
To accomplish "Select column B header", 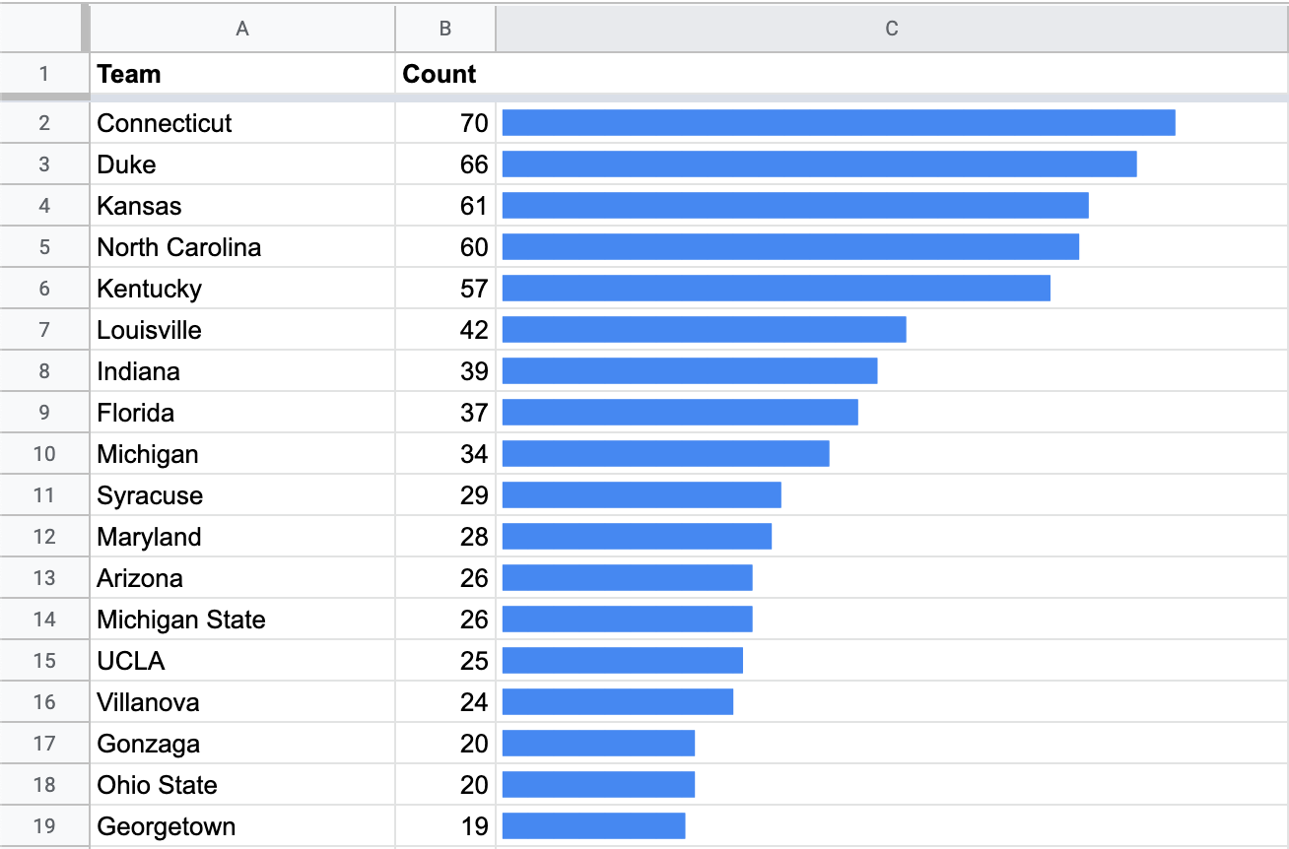I will click(x=444, y=29).
